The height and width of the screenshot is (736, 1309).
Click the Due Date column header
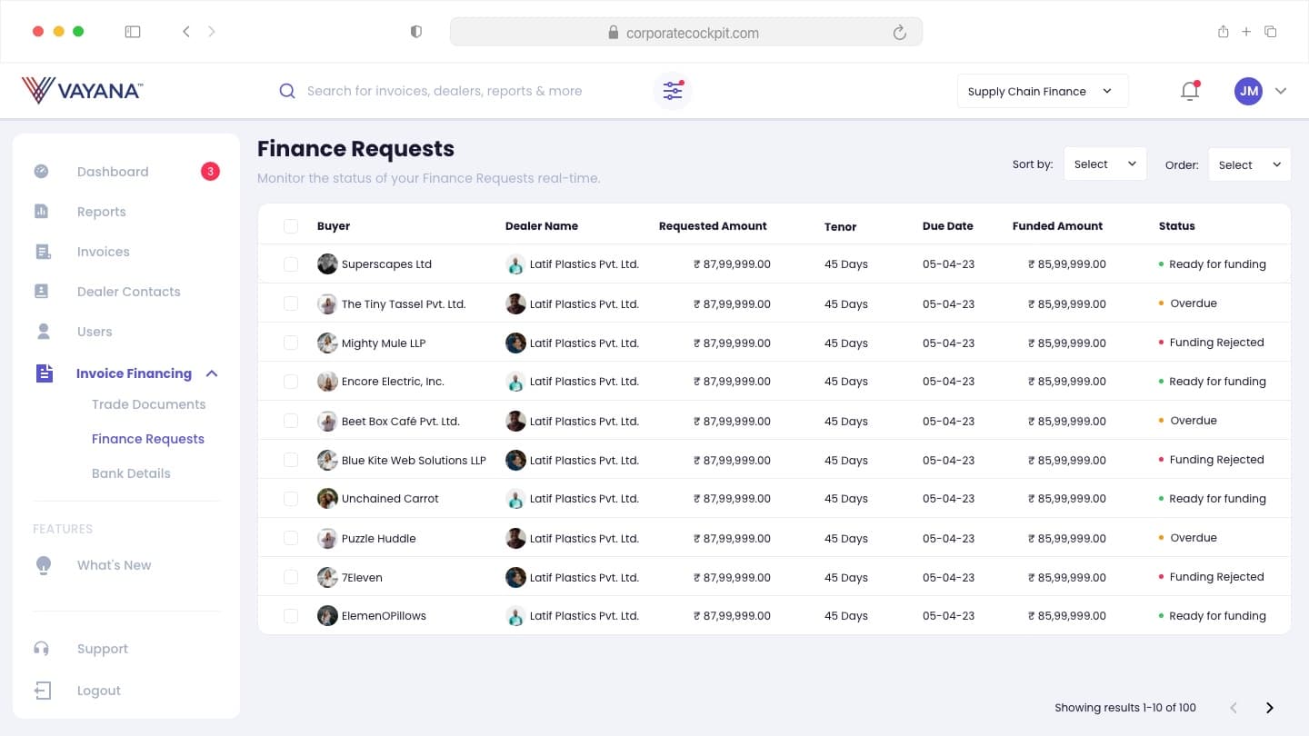pyautogui.click(x=948, y=226)
